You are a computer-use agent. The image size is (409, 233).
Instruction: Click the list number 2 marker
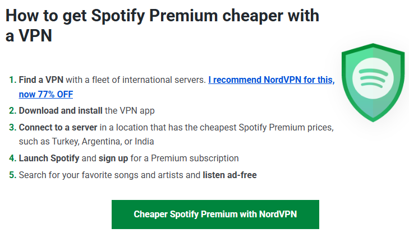coord(12,111)
